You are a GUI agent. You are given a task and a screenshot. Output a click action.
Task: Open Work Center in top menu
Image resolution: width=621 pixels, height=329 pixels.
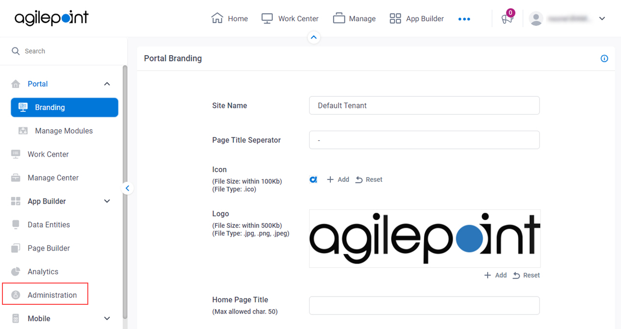[x=298, y=19]
